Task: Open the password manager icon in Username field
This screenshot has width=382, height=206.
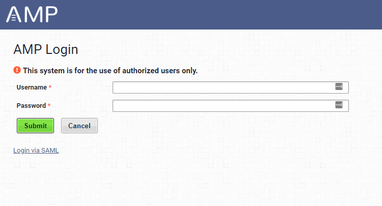Action: (339, 86)
